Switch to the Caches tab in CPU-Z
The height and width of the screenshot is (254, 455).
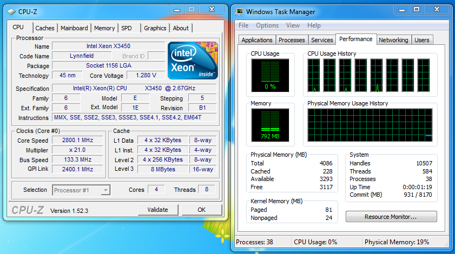45,28
